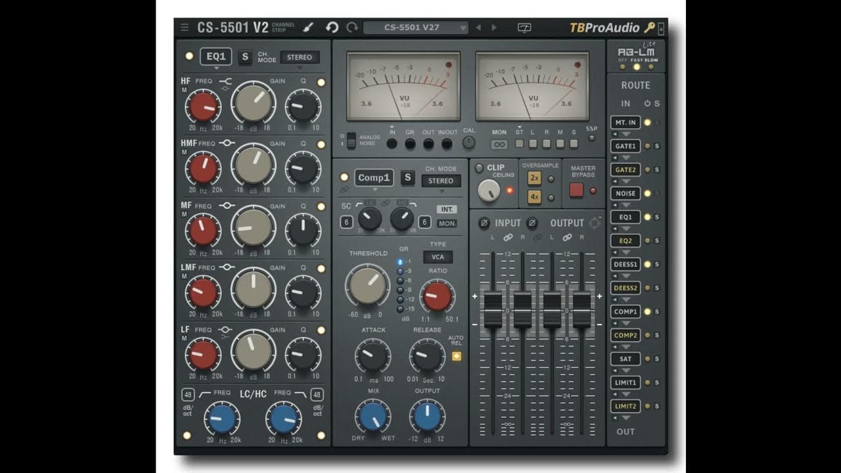Toggle the EQ1 module power LED
The image size is (841, 473).
coord(189,56)
